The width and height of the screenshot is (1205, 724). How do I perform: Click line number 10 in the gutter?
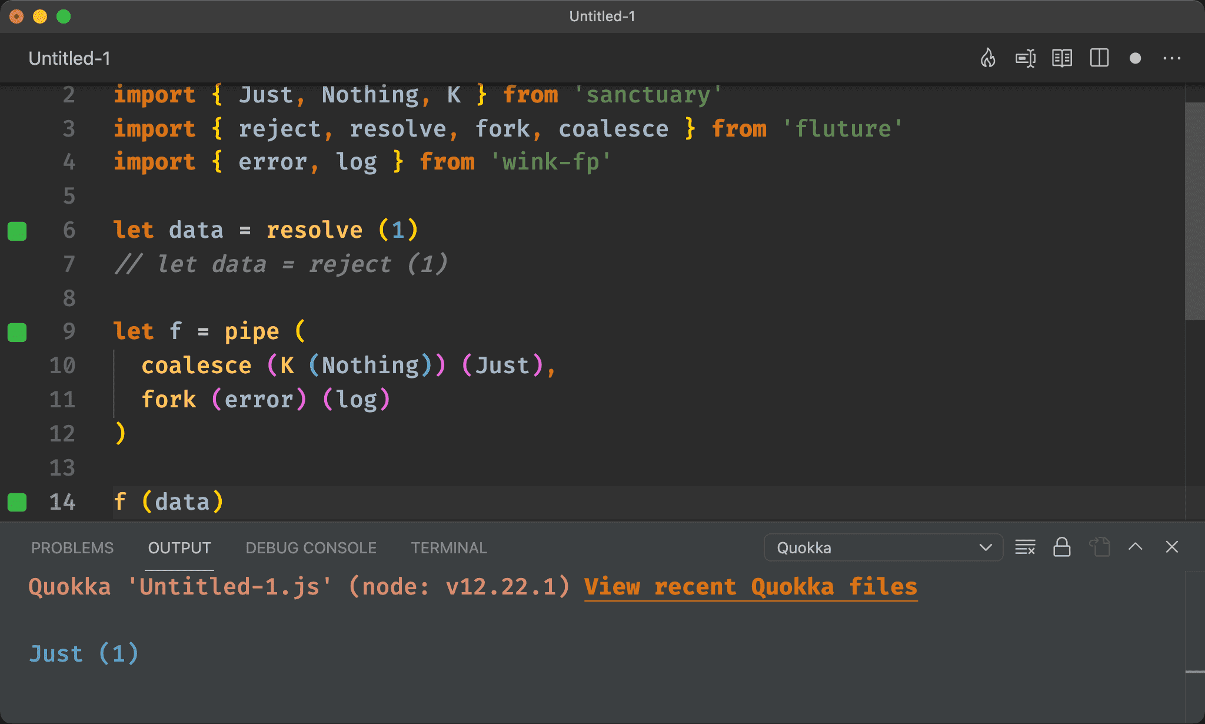pos(62,366)
